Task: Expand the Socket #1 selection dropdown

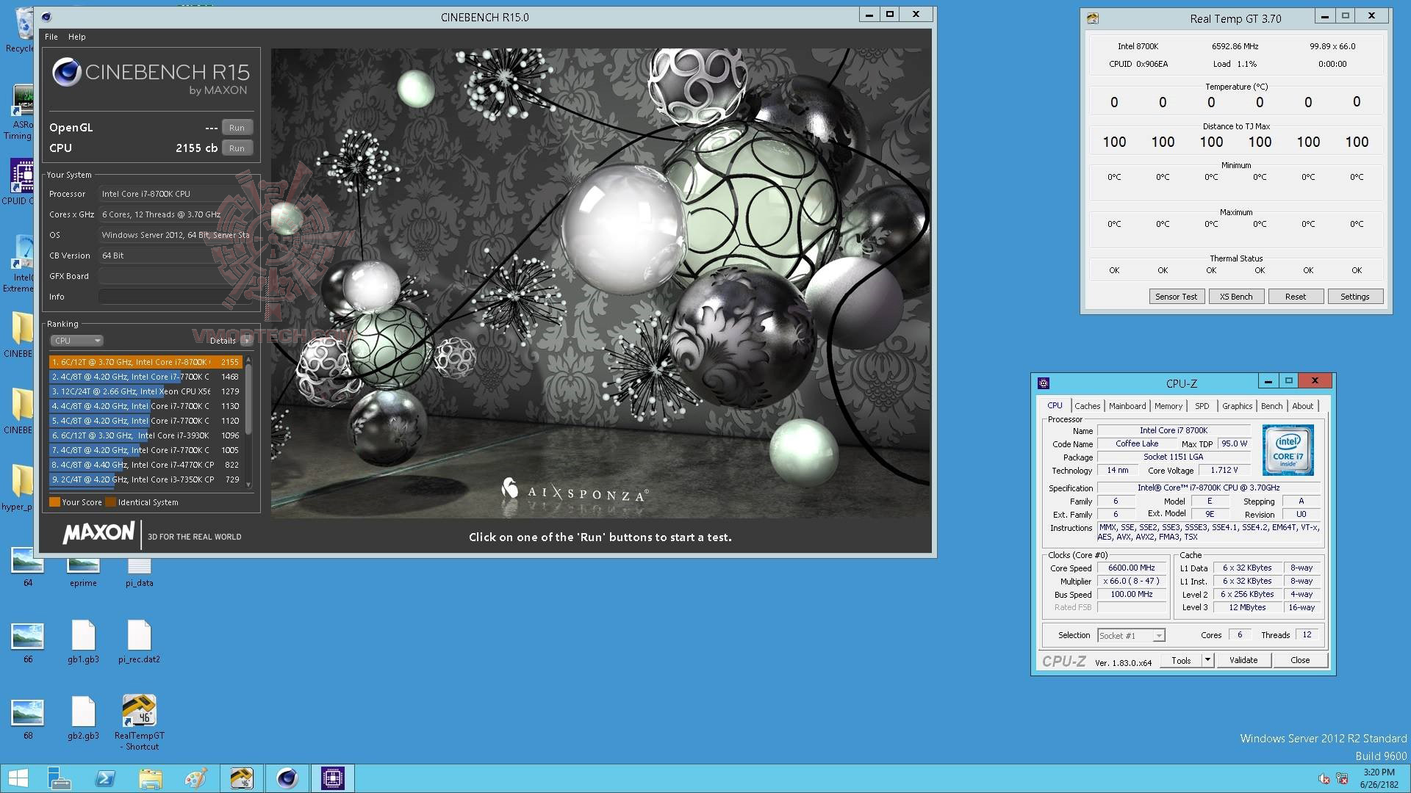Action: (x=1158, y=636)
